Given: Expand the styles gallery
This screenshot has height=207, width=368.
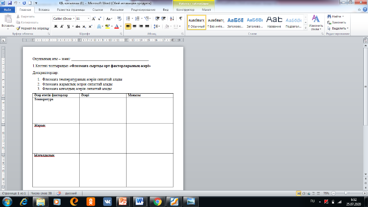Looking at the screenshot, I should tap(306, 28).
